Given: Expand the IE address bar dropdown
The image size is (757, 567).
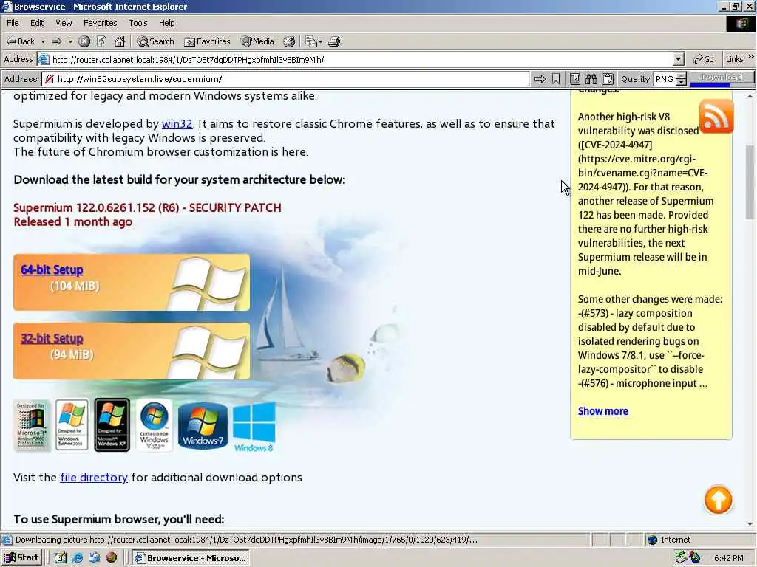Looking at the screenshot, I should coord(679,59).
